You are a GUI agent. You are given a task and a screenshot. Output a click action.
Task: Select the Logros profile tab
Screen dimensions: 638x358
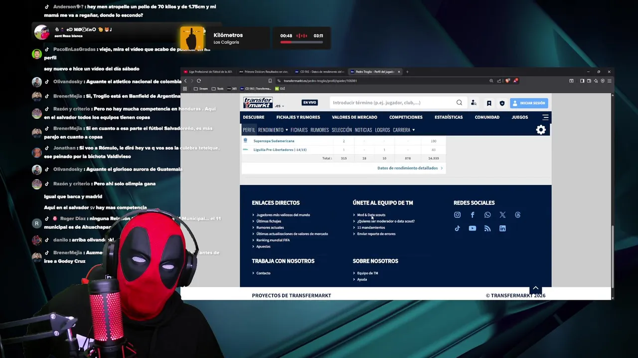(382, 130)
